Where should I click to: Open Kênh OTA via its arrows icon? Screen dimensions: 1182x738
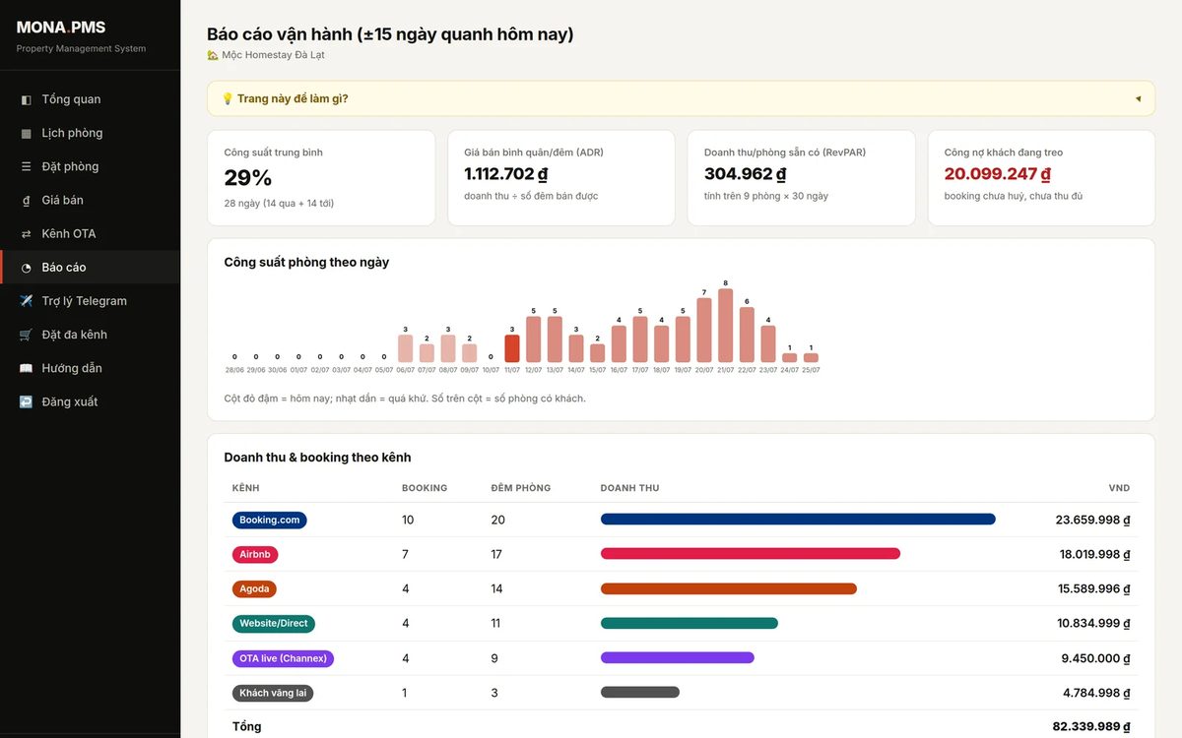pyautogui.click(x=26, y=233)
